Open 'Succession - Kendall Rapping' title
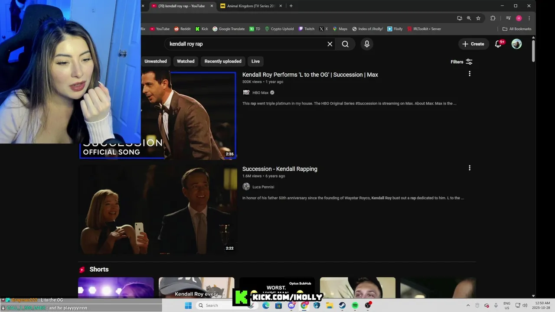The image size is (555, 312). [280, 169]
